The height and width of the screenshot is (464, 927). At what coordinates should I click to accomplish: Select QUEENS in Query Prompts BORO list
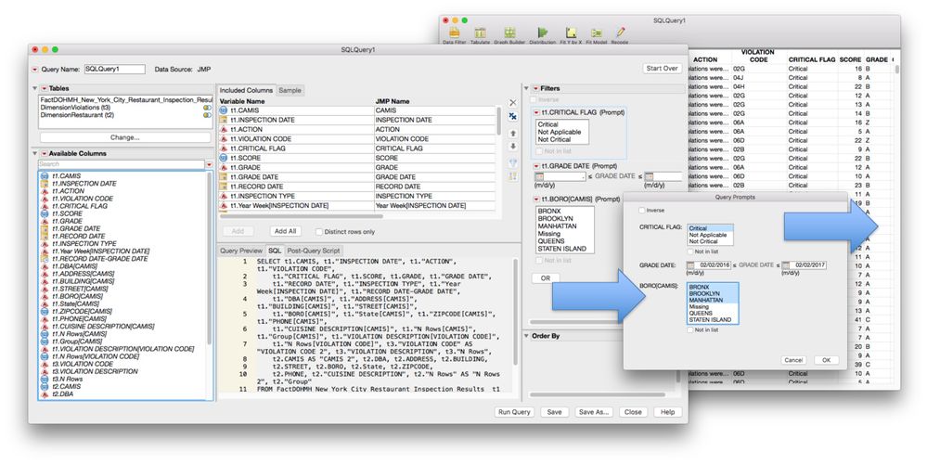point(701,314)
